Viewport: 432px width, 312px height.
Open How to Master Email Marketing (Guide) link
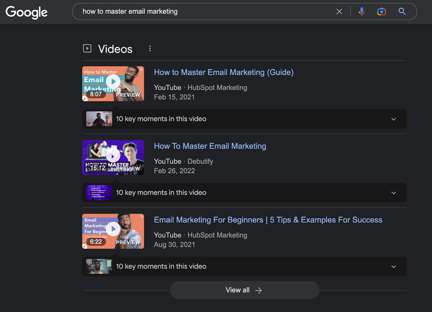(x=224, y=72)
